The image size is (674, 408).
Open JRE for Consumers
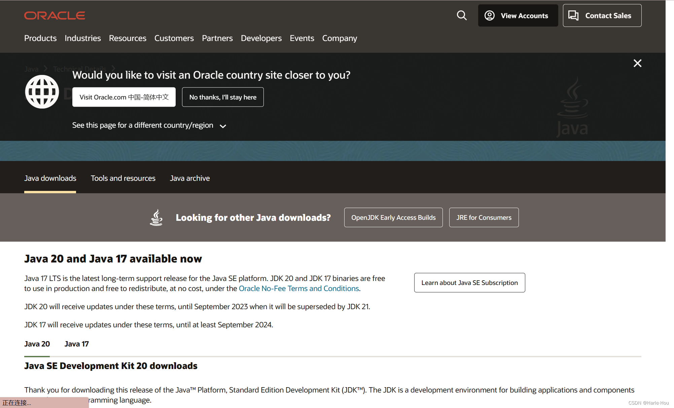click(x=484, y=217)
